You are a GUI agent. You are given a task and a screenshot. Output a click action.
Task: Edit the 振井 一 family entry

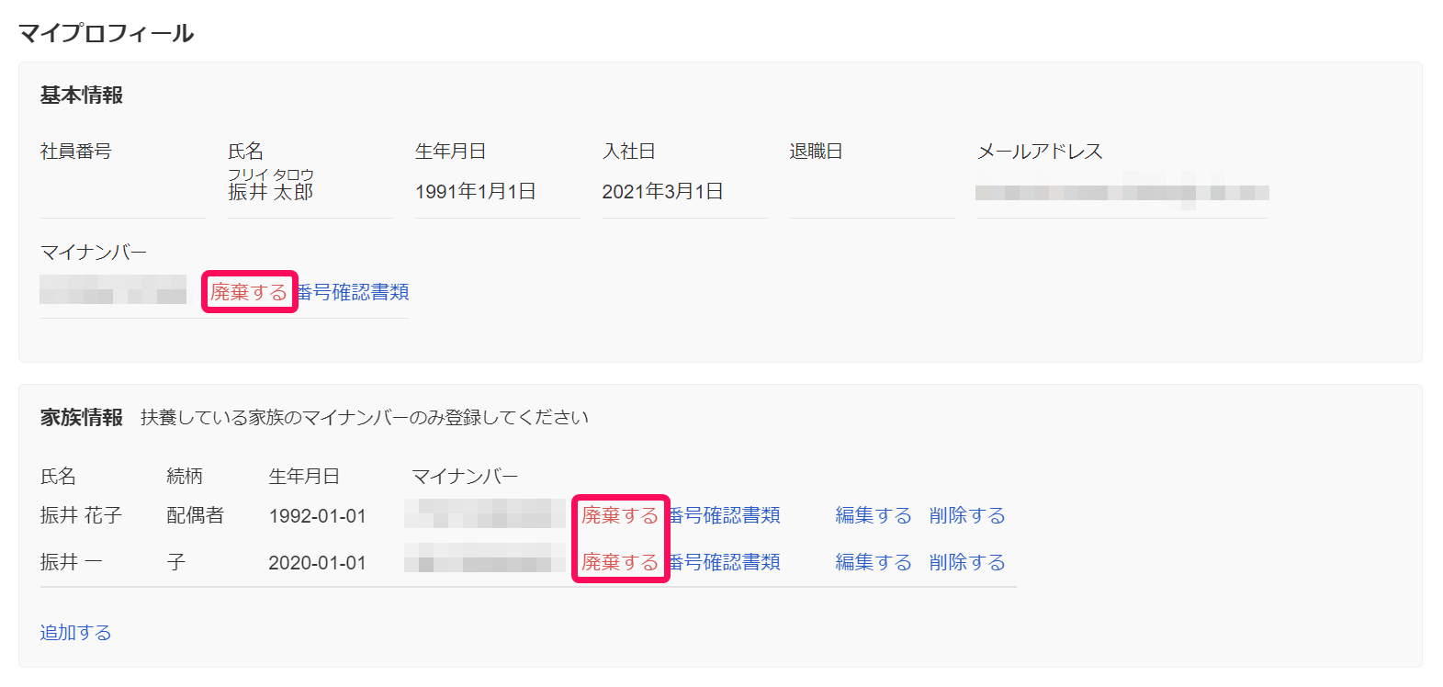click(x=873, y=562)
